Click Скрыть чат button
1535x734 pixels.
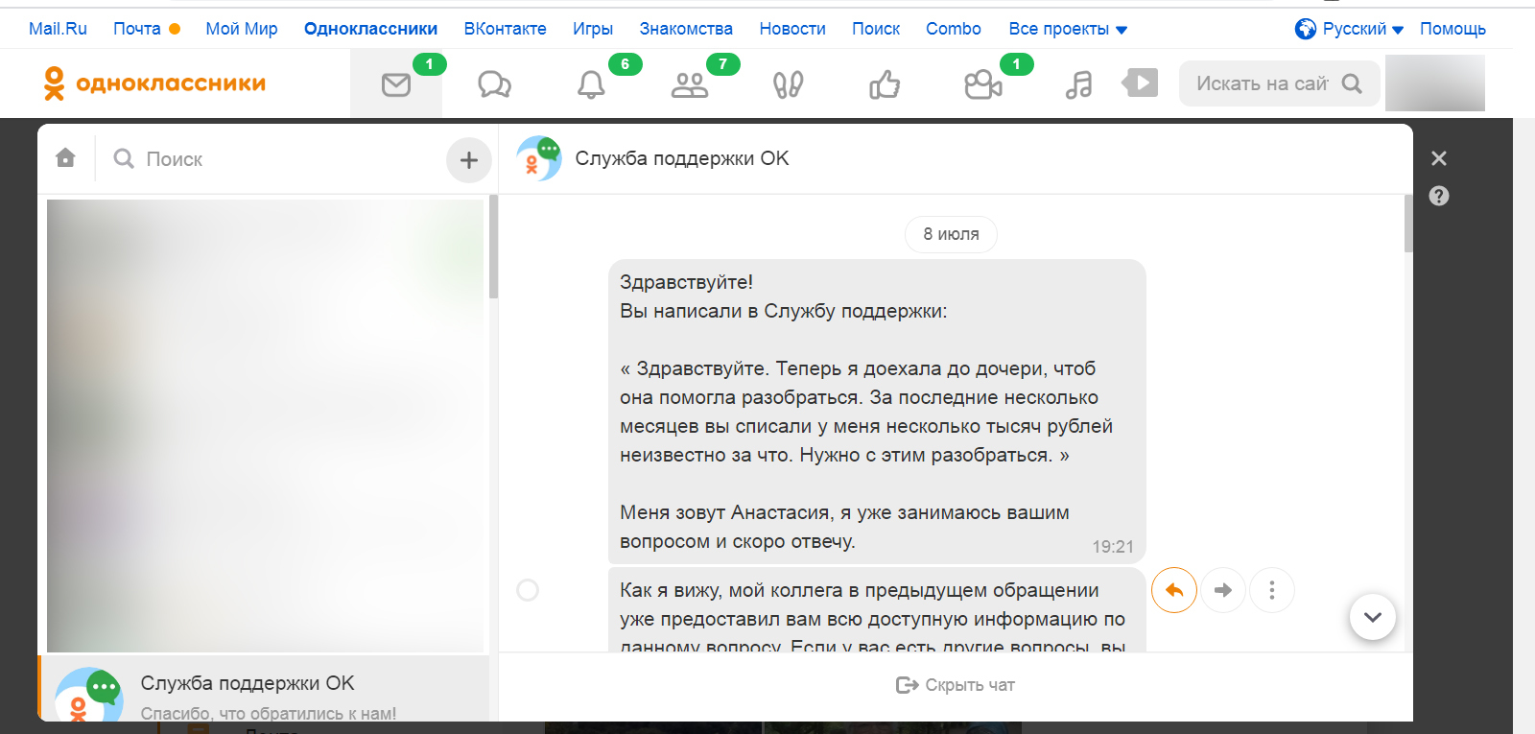click(x=956, y=685)
